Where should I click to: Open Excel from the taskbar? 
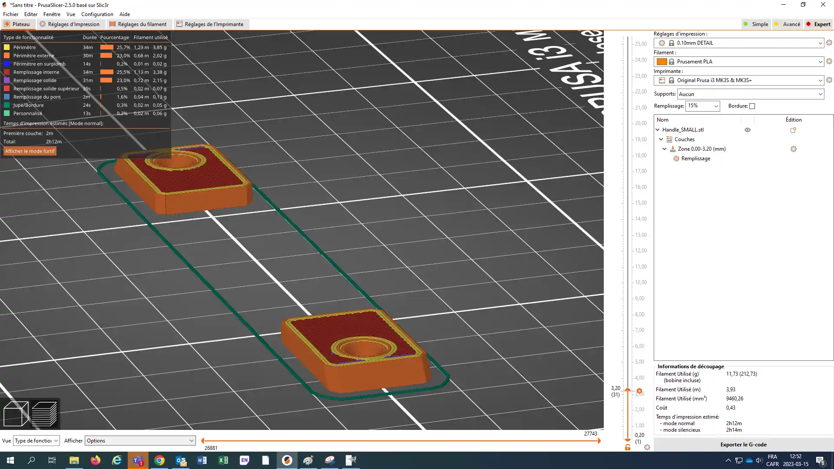(x=223, y=460)
